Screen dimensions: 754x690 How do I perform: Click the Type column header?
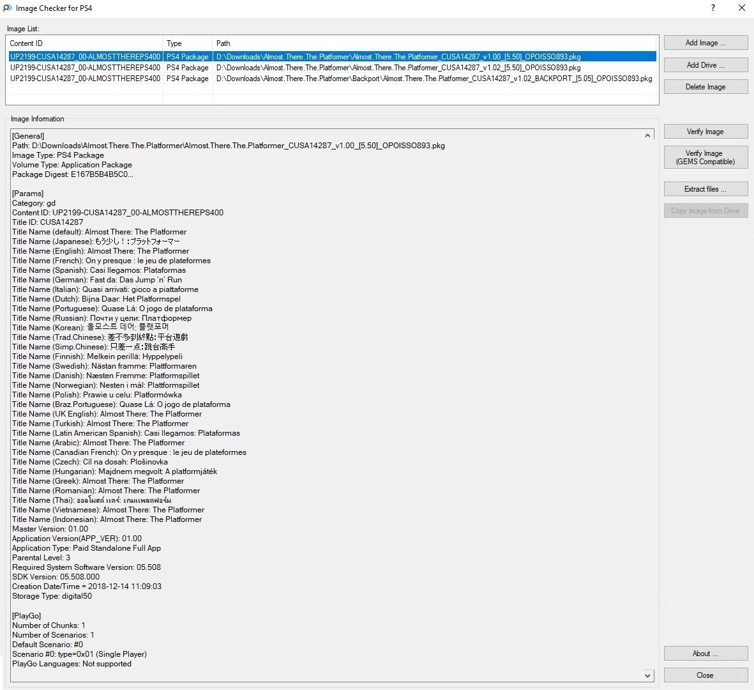(x=188, y=43)
